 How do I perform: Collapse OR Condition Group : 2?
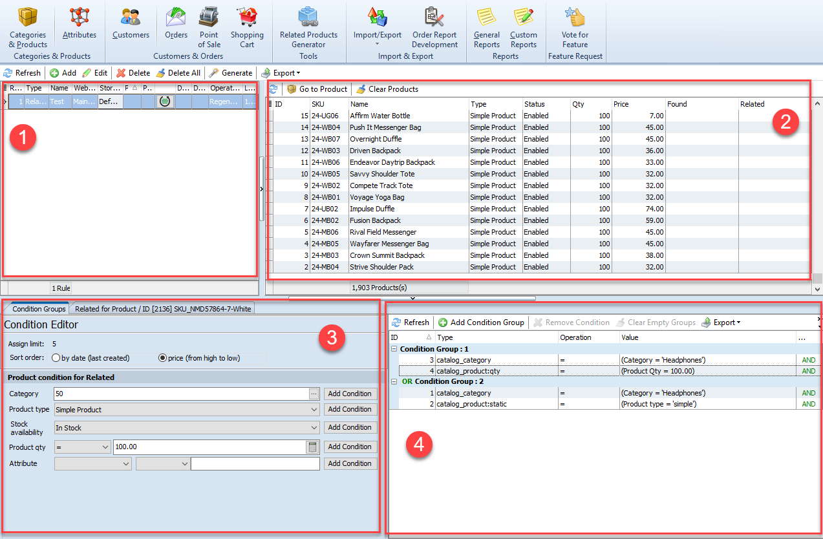click(x=394, y=381)
